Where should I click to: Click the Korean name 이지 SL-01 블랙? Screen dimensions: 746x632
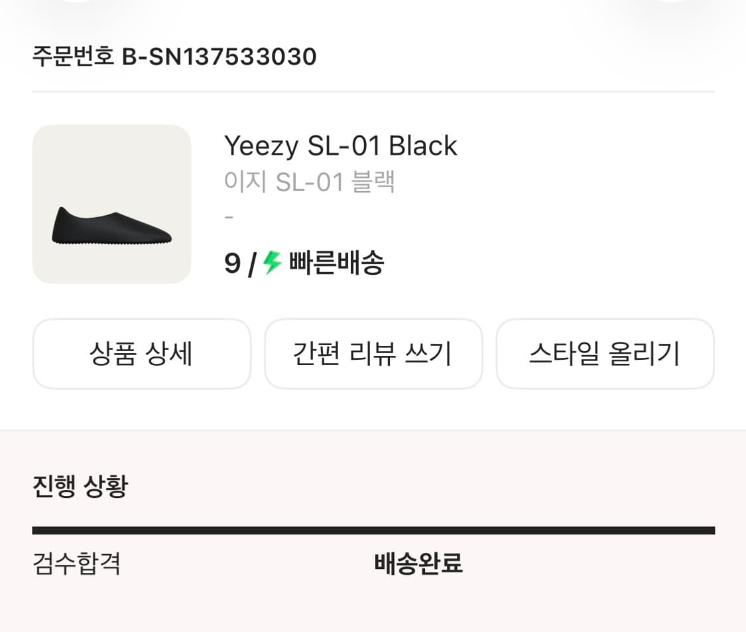click(310, 182)
